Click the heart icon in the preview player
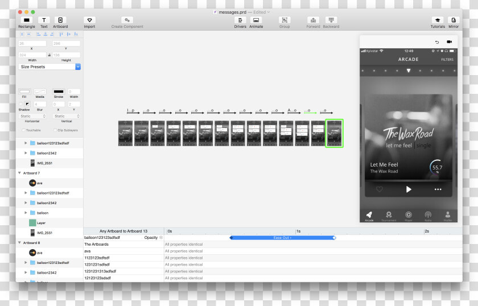Viewport: 478px width, 306px height. click(x=379, y=189)
